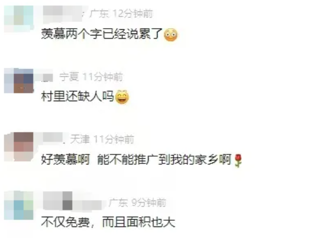Viewport: 324px width, 238px height.
Task: Click the 广东 9分钟前 timestamp
Action: pos(138,203)
